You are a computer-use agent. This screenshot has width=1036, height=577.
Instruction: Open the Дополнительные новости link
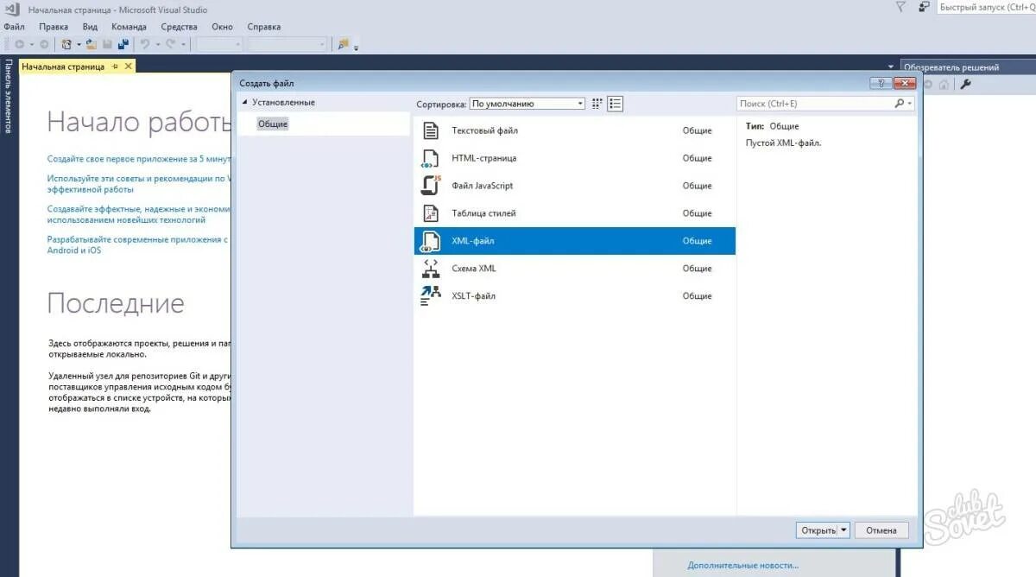742,566
